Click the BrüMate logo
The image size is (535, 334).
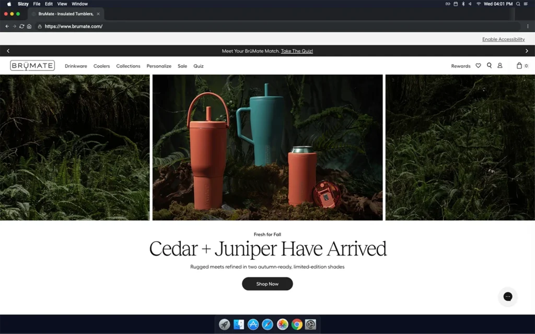click(32, 66)
